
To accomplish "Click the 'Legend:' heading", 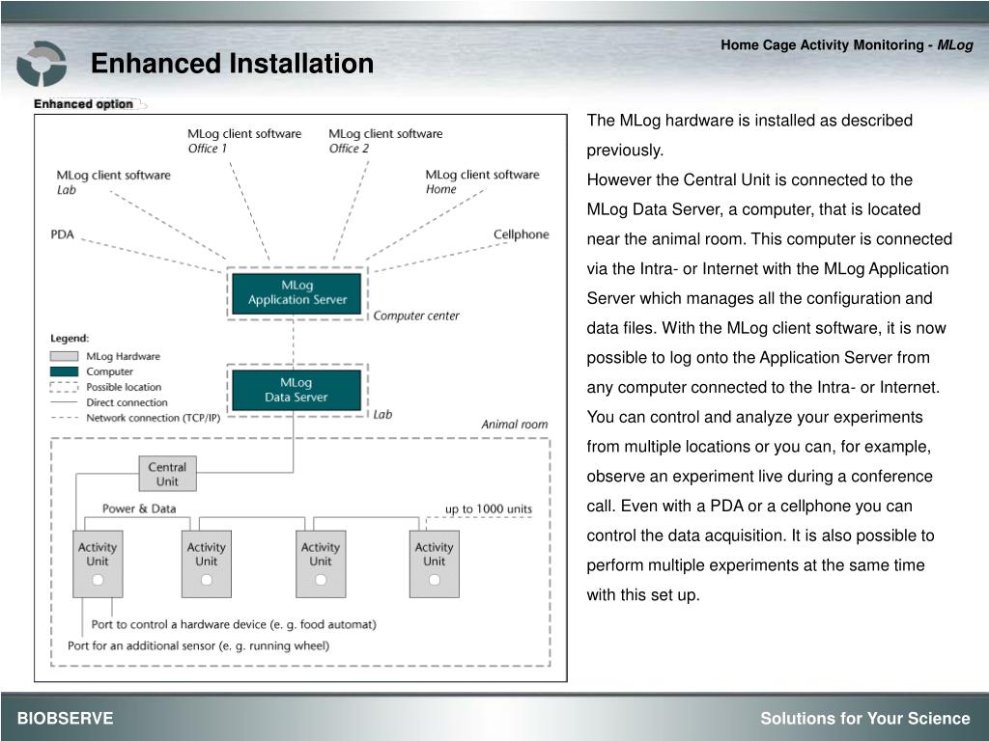I will click(70, 339).
